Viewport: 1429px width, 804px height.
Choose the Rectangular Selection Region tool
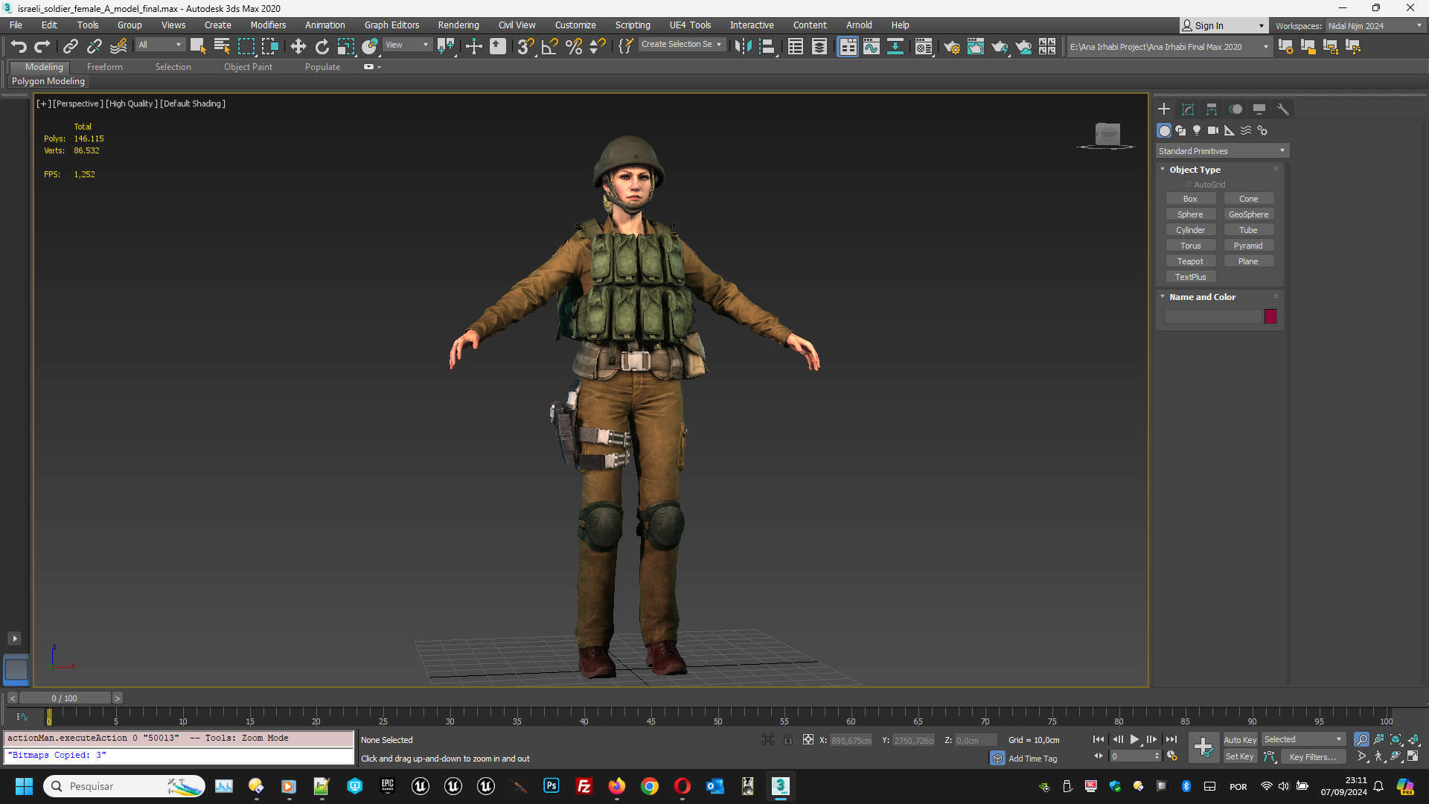click(246, 46)
